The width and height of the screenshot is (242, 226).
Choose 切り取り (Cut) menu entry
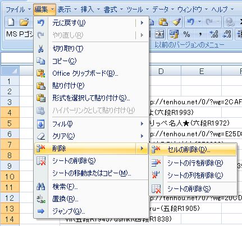[91, 49]
